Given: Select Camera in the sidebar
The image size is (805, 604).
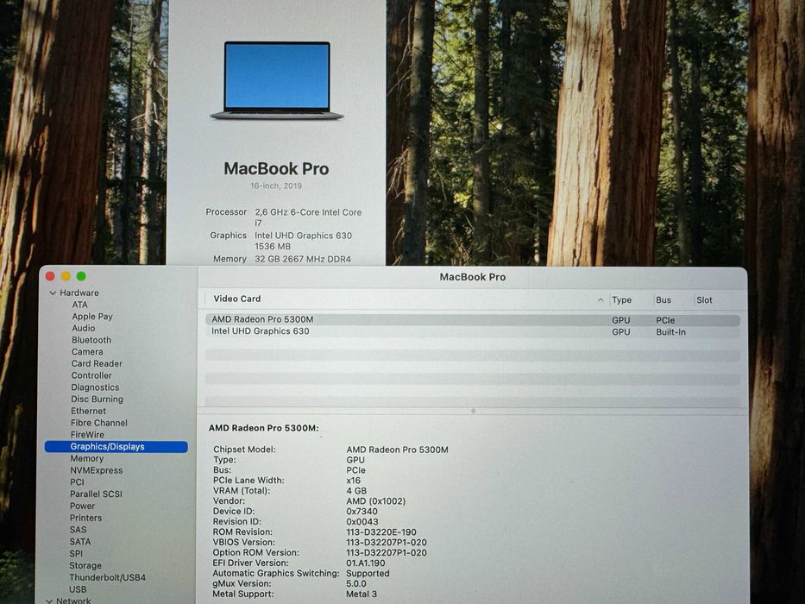Looking at the screenshot, I should coord(87,352).
